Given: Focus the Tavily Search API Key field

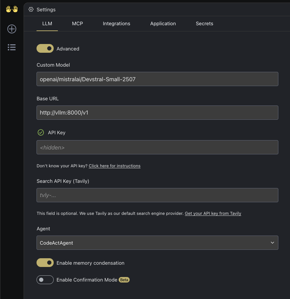Looking at the screenshot, I should (157, 195).
